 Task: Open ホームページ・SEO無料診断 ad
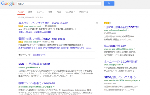[x=121, y=62]
